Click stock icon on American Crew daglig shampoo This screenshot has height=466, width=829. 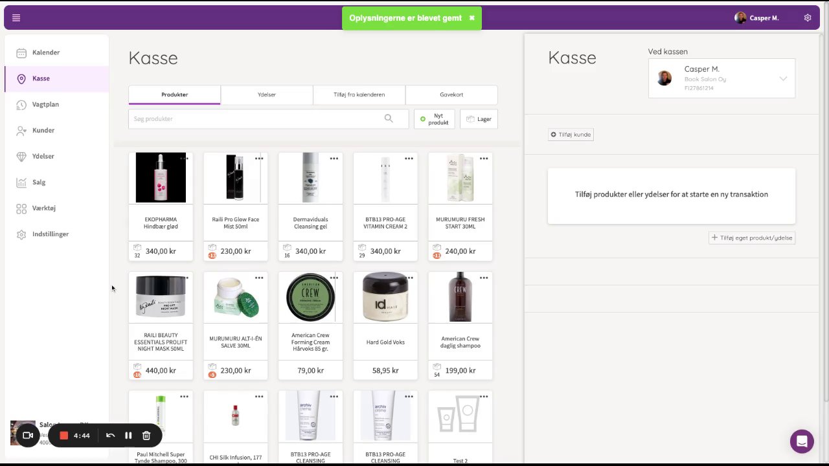point(437,367)
